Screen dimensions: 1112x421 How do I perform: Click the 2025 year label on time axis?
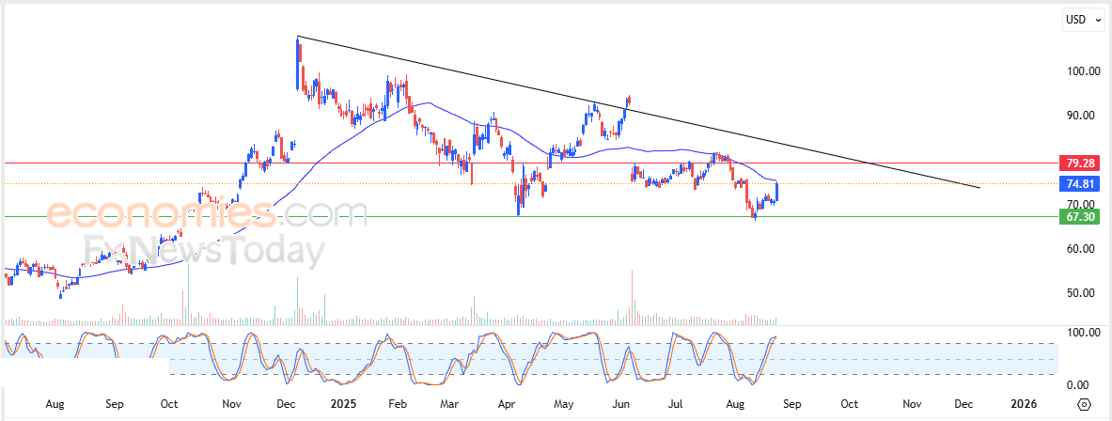pyautogui.click(x=342, y=404)
